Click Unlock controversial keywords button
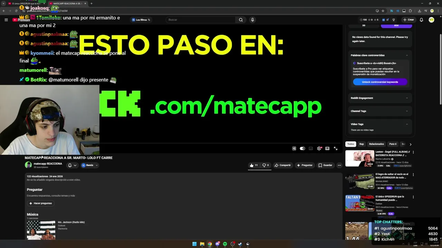Image resolution: width=442 pixels, height=248 pixels. tap(380, 82)
